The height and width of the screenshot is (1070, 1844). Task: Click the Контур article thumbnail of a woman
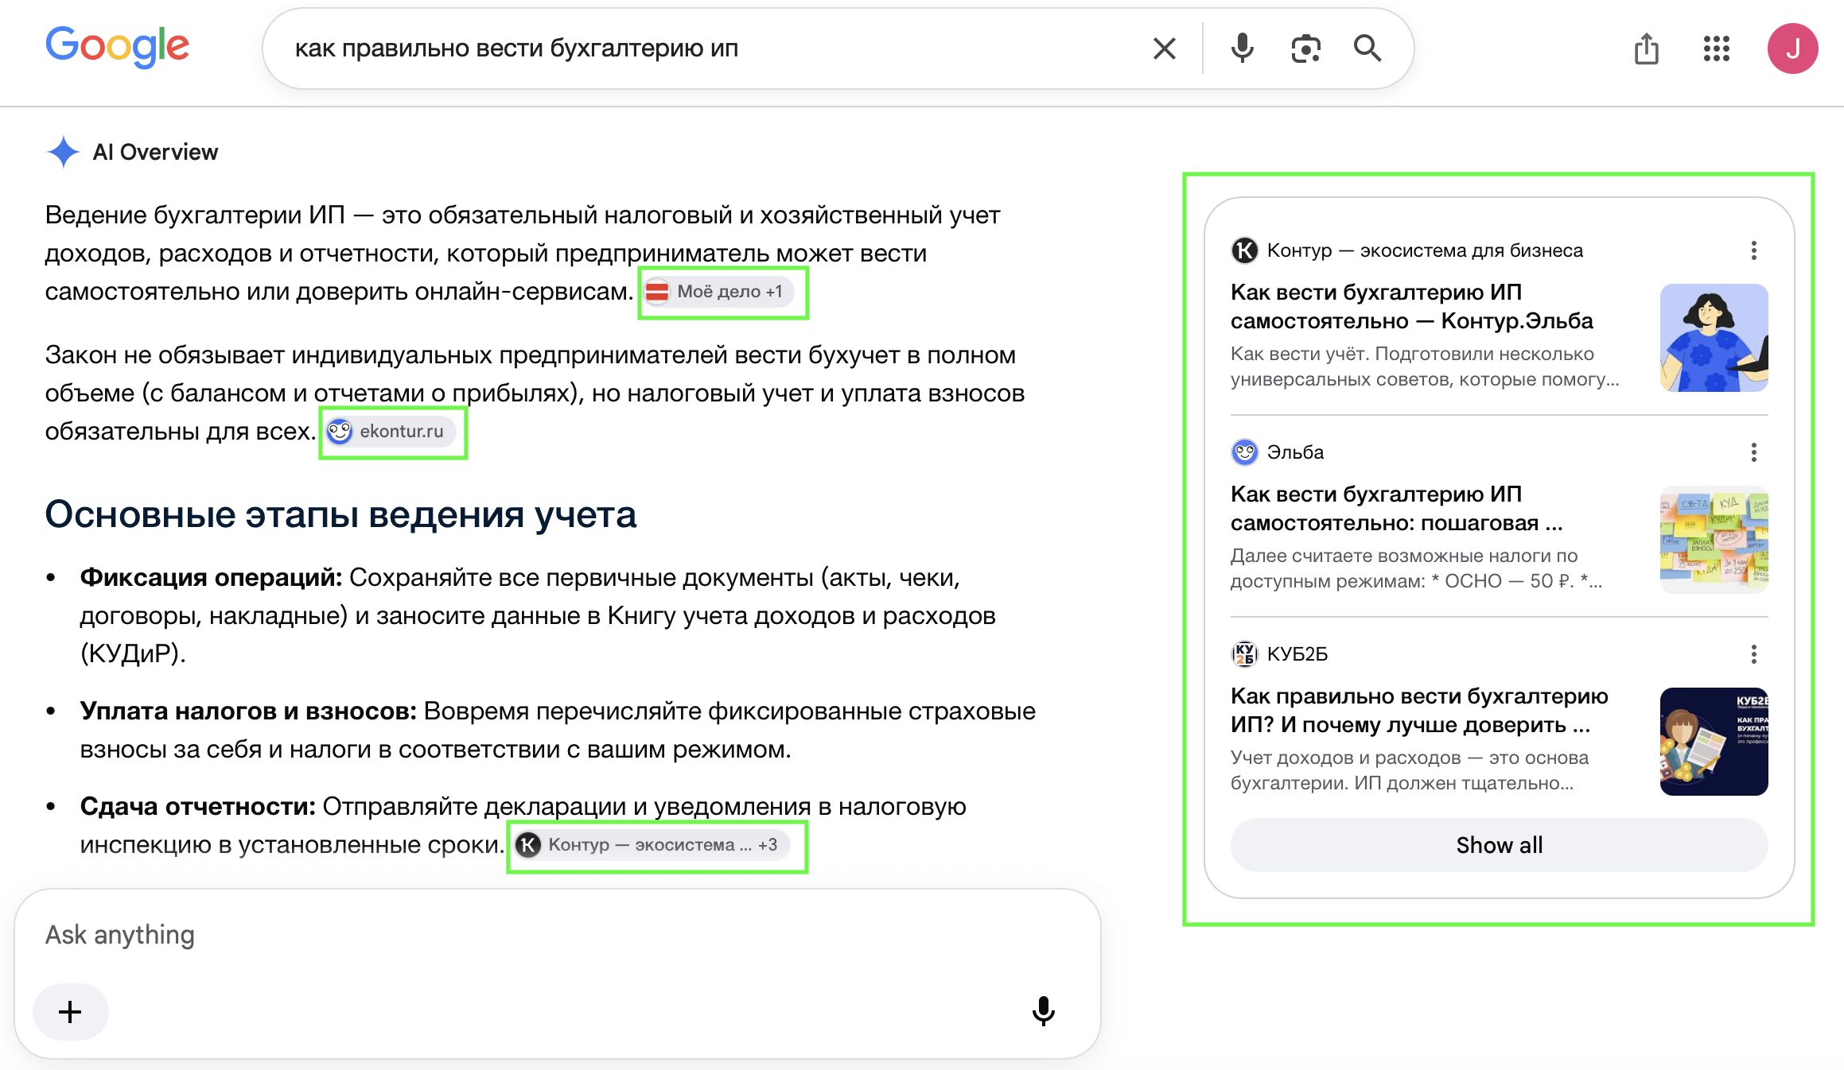click(1714, 337)
